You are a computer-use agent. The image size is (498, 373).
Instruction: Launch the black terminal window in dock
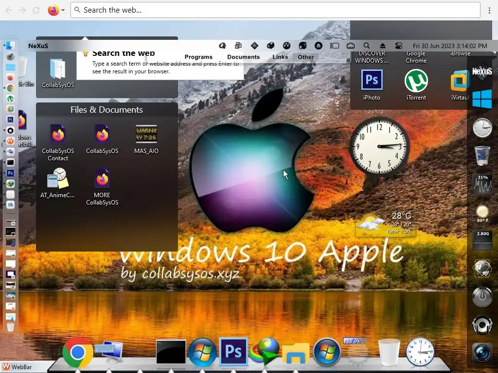(171, 352)
